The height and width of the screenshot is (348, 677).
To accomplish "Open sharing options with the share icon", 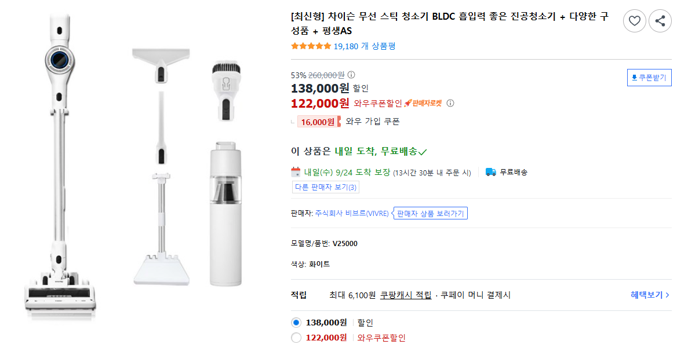I will tap(660, 20).
